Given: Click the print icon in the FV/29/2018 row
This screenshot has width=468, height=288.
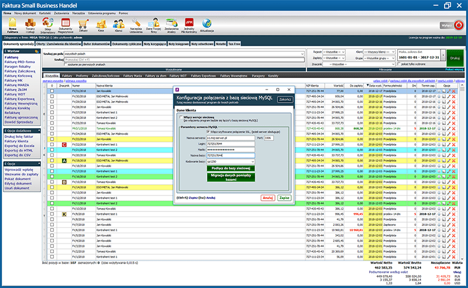Looking at the screenshot, I should click(443, 102).
